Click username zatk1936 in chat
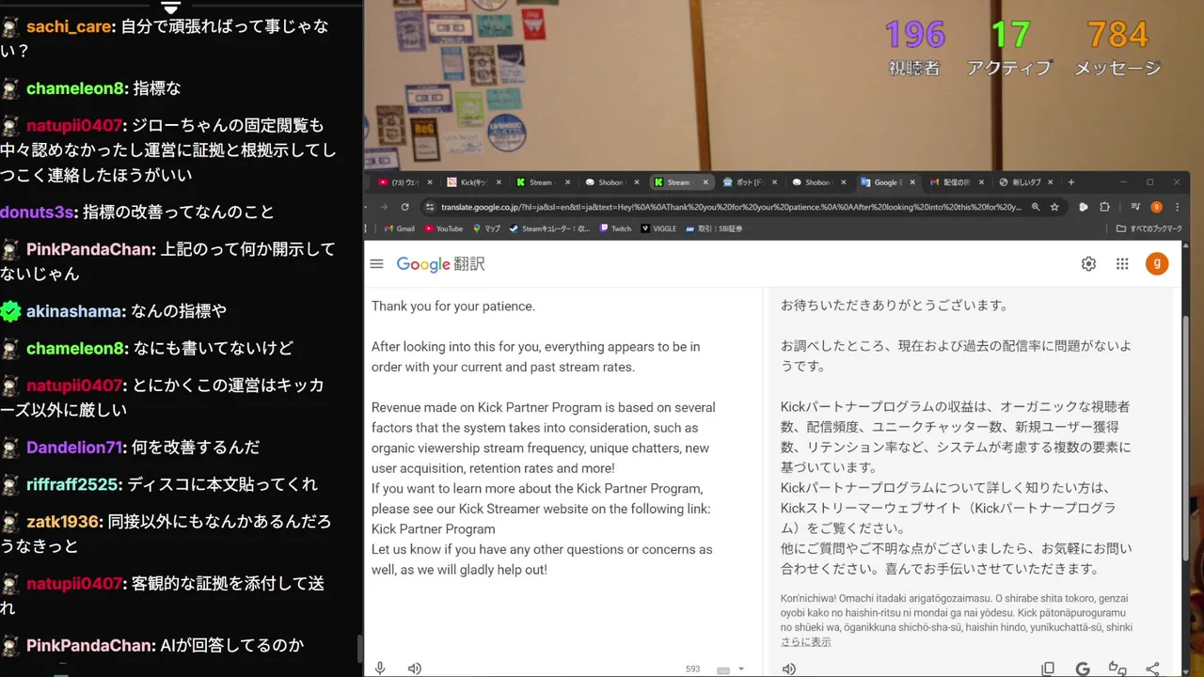Screen dimensions: 1204x677 (63, 522)
